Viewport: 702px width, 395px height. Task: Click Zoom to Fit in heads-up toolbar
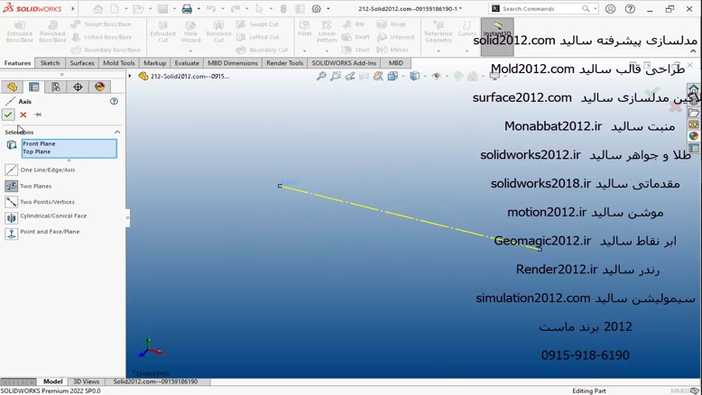[321, 77]
